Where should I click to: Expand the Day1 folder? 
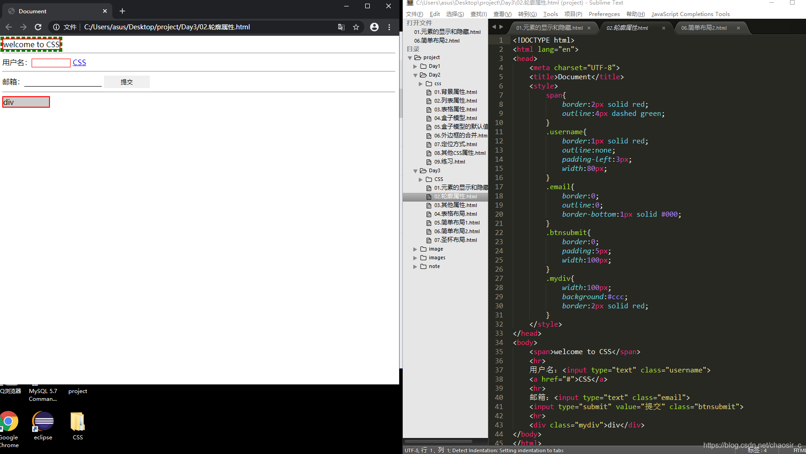415,66
